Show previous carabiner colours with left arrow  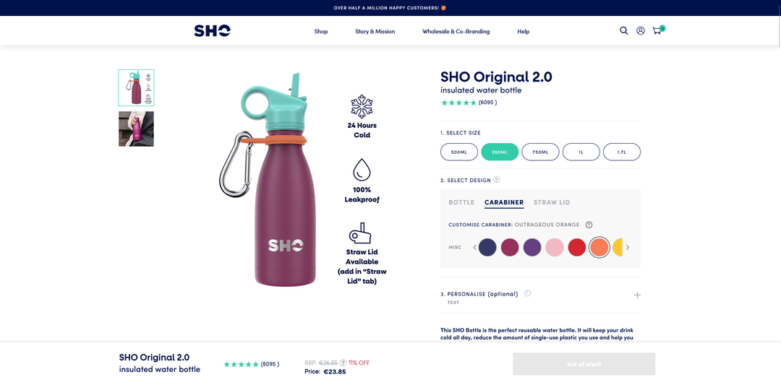474,247
